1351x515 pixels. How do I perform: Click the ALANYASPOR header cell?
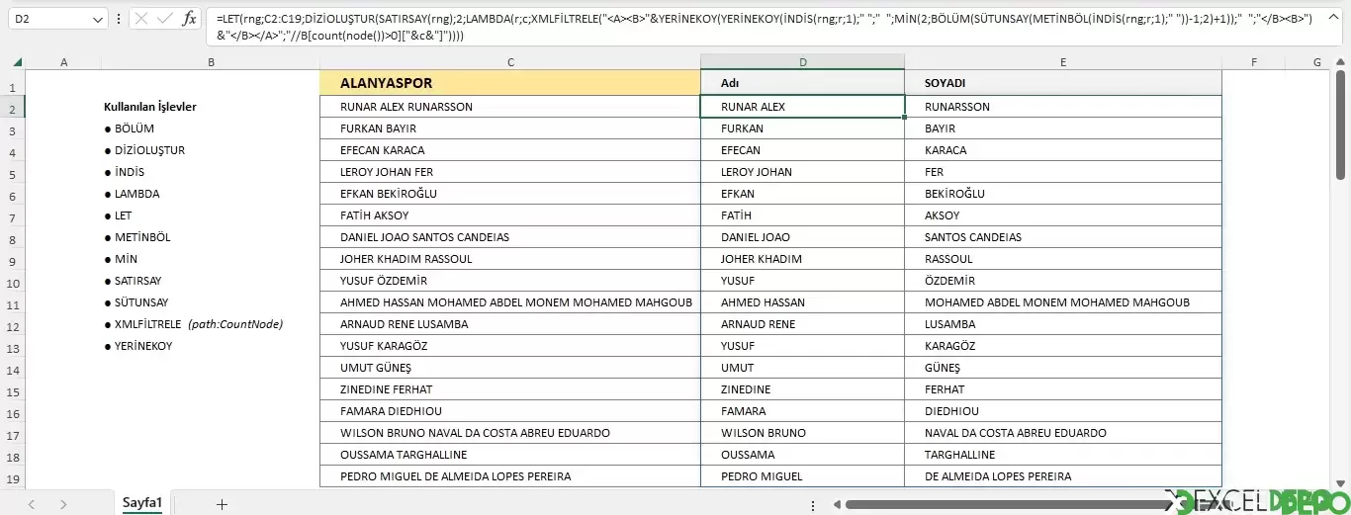pyautogui.click(x=510, y=83)
